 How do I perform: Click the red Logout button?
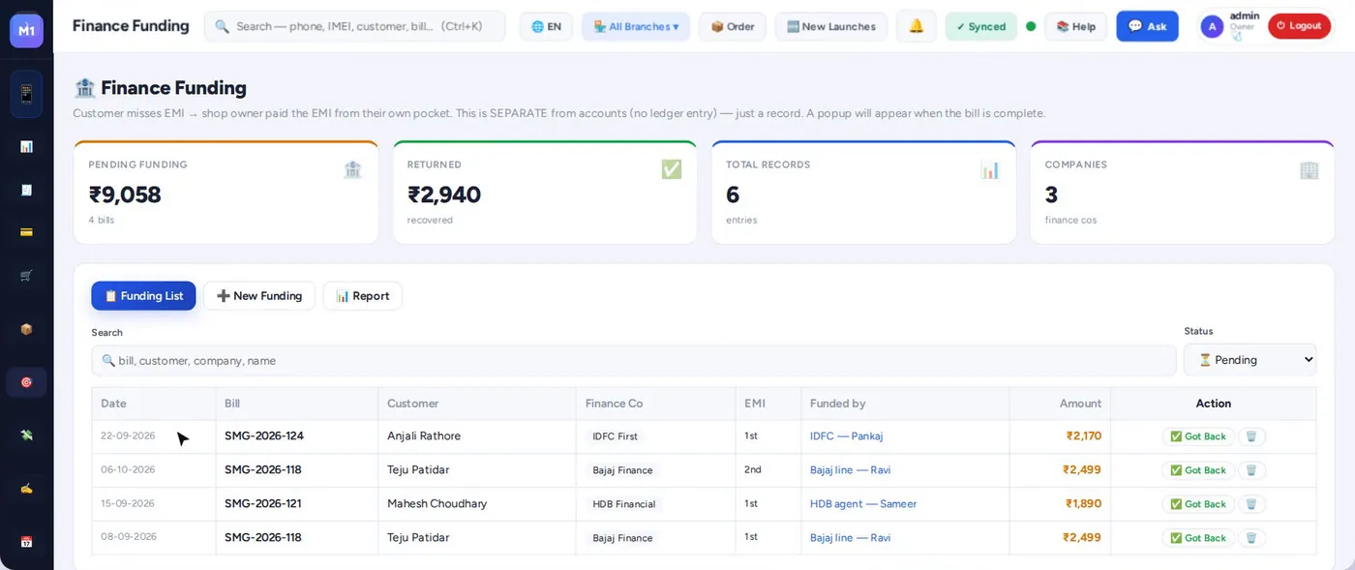coord(1299,26)
